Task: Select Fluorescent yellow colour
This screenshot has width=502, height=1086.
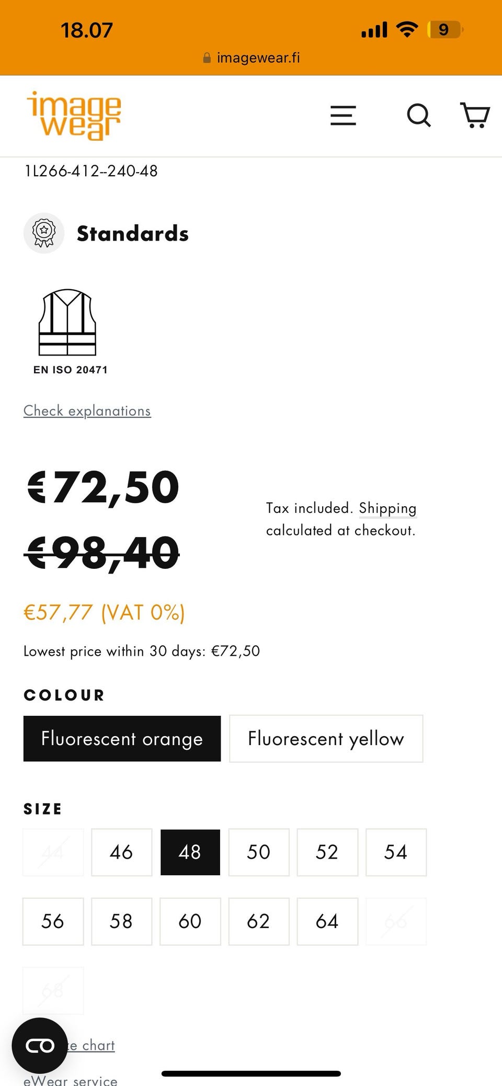Action: (326, 738)
